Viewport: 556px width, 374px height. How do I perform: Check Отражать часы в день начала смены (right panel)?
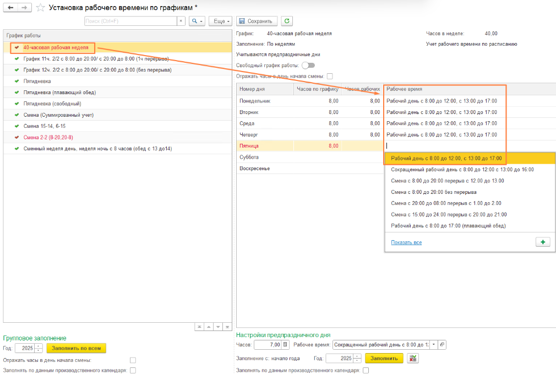tap(330, 76)
